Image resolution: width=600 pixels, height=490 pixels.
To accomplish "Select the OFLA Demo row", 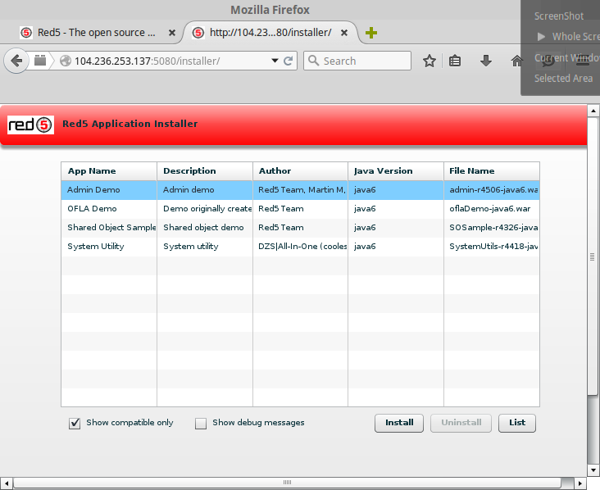I will (300, 209).
